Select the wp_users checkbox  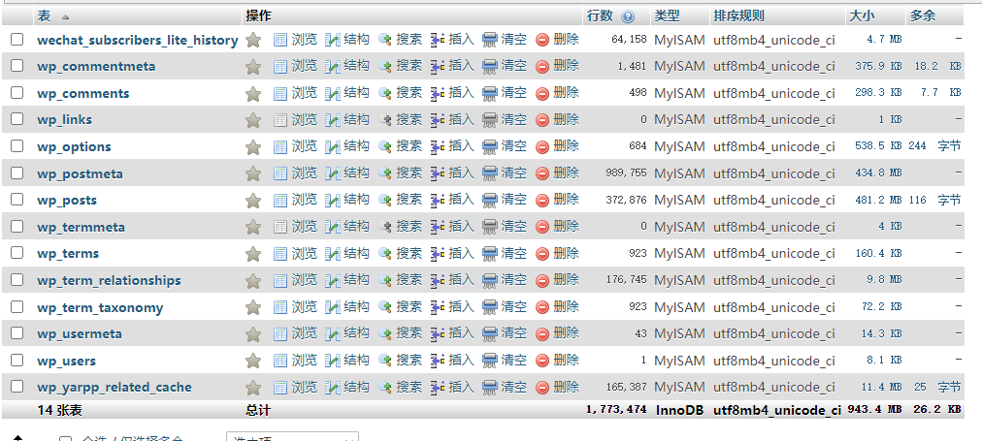click(x=16, y=360)
